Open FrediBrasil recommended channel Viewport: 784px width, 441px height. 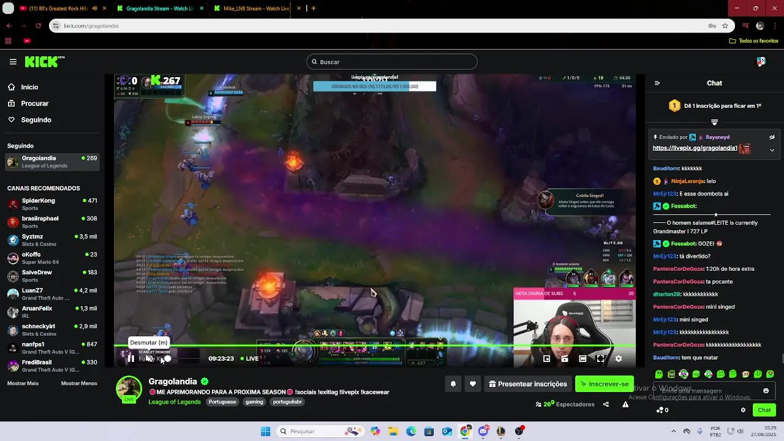(53, 366)
